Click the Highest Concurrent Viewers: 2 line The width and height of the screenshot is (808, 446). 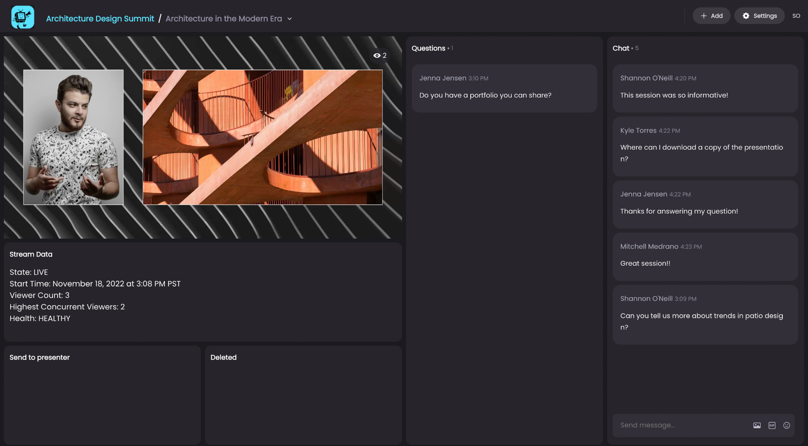point(67,306)
